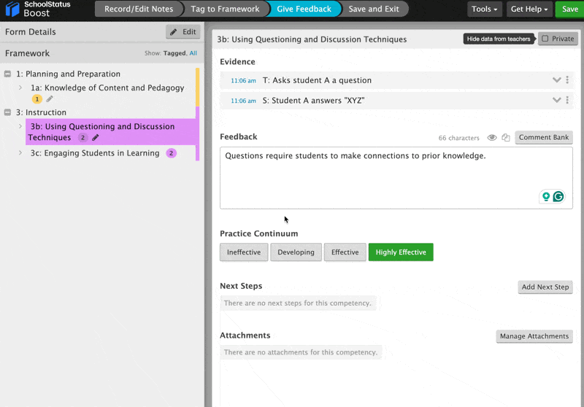The height and width of the screenshot is (407, 584).
Task: Click the copy icon beside Comment Bank
Action: (x=506, y=138)
